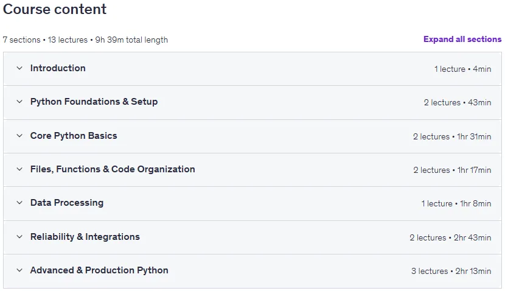Click the Course content heading
Screen dimensions: 505x291
click(55, 9)
